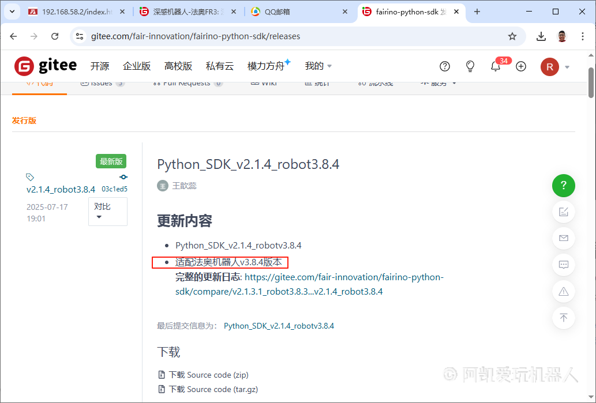Click the green floating help button
The height and width of the screenshot is (403, 596).
(564, 186)
